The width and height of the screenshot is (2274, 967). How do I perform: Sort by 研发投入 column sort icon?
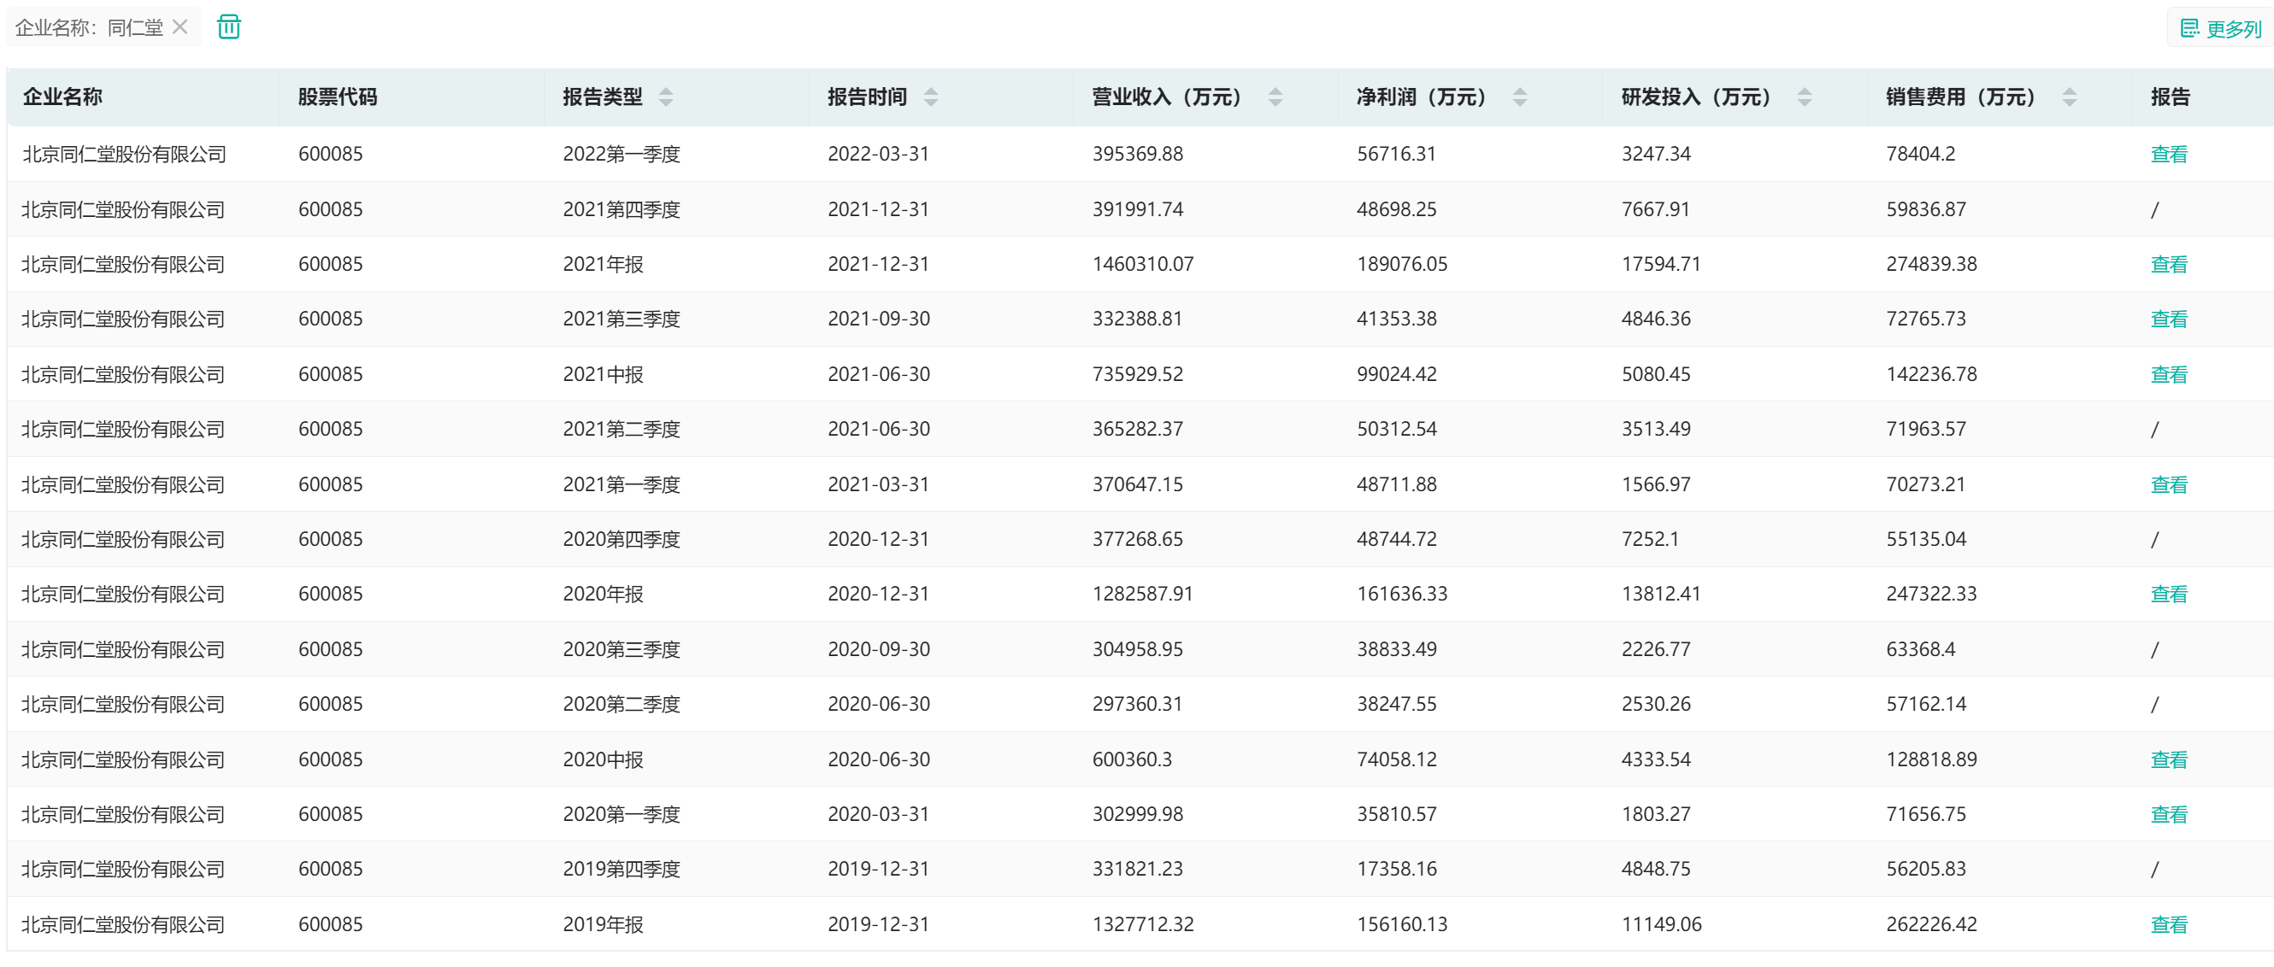(x=1805, y=97)
